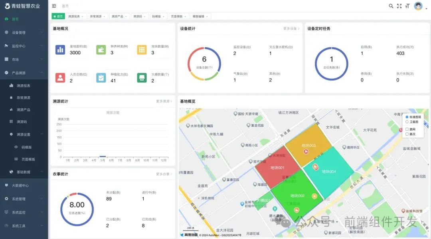
Task: Expand the 基础数据 submenu arrow
Action: [x=42, y=172]
